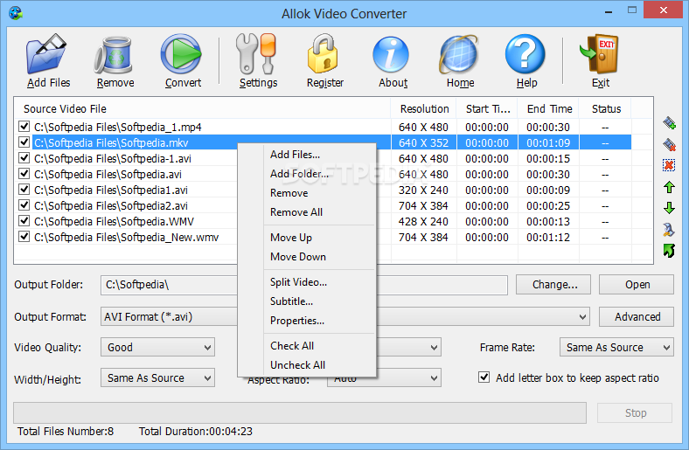Screen dimensions: 689x450
Task: Click the Source Video File column header
Action: point(202,108)
